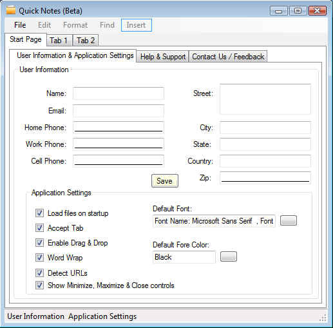Uncheck the Detect URLs checkbox
The width and height of the screenshot is (333, 328).
39,273
